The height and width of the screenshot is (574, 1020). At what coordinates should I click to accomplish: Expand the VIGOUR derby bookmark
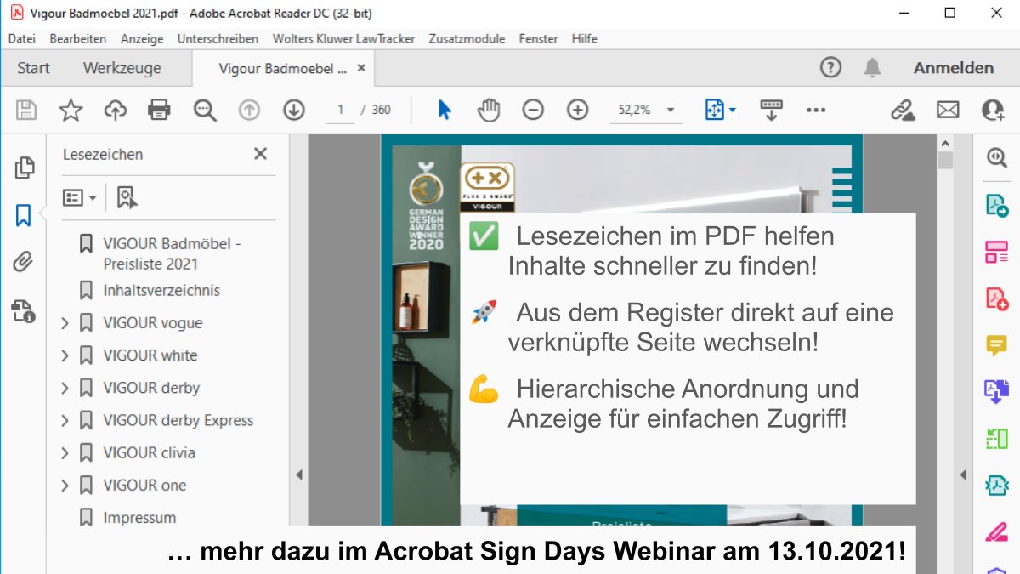point(65,388)
